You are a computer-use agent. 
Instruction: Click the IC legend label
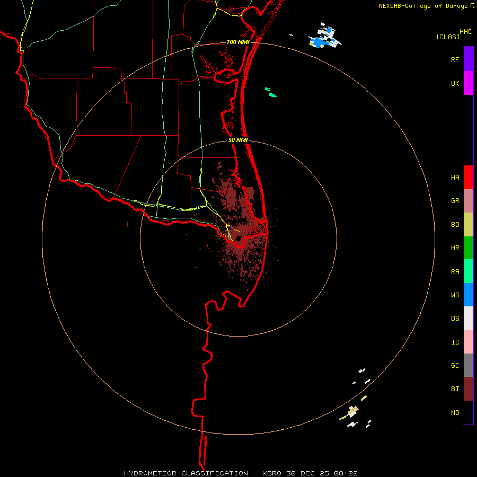click(455, 342)
